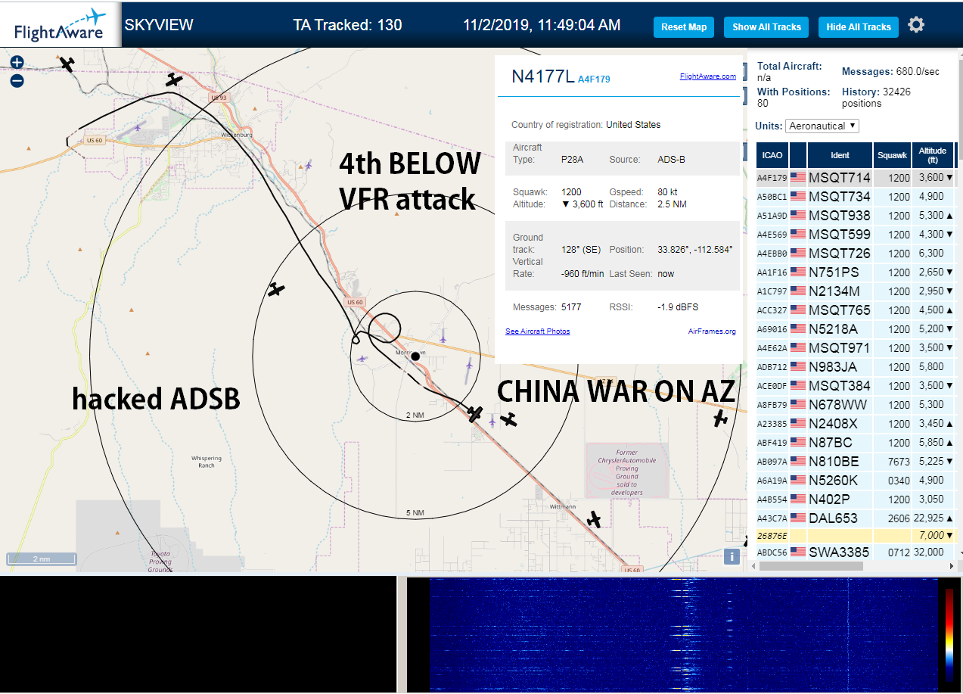The width and height of the screenshot is (963, 694).
Task: Select the N87BC row
Action: coord(856,443)
